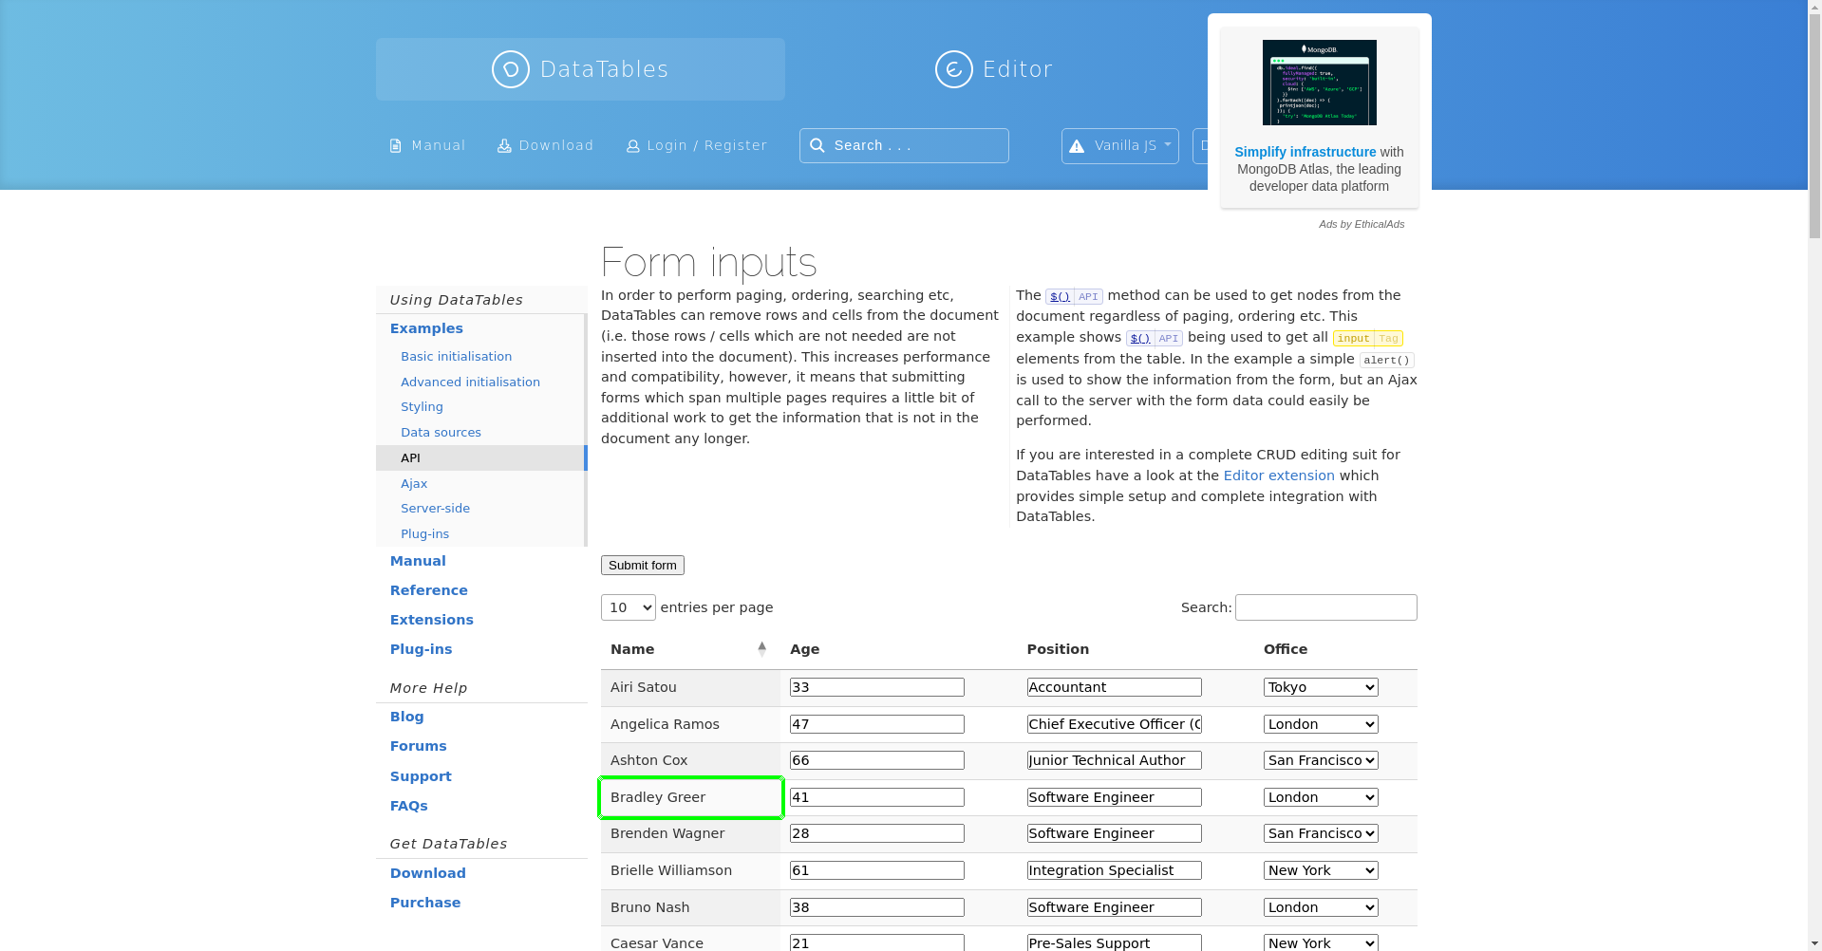The height and width of the screenshot is (951, 1822).
Task: Click the warning triangle icon beside Vanilla JS
Action: [1077, 146]
